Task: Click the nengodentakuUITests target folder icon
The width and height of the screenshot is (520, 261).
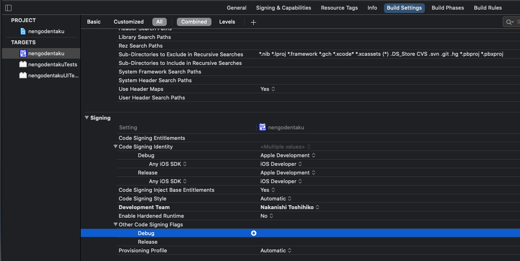Action: click(x=23, y=75)
